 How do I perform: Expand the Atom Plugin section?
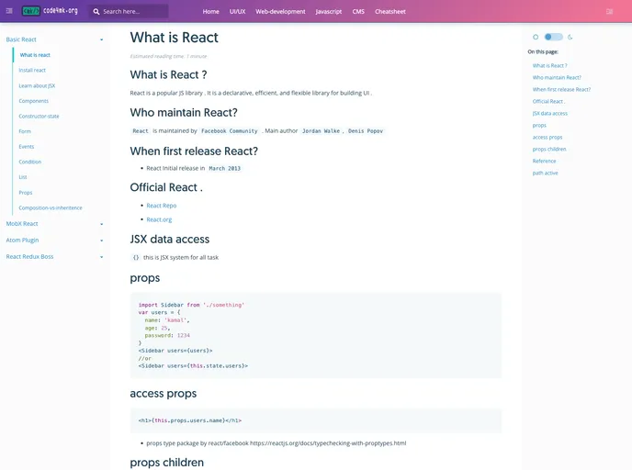101,241
